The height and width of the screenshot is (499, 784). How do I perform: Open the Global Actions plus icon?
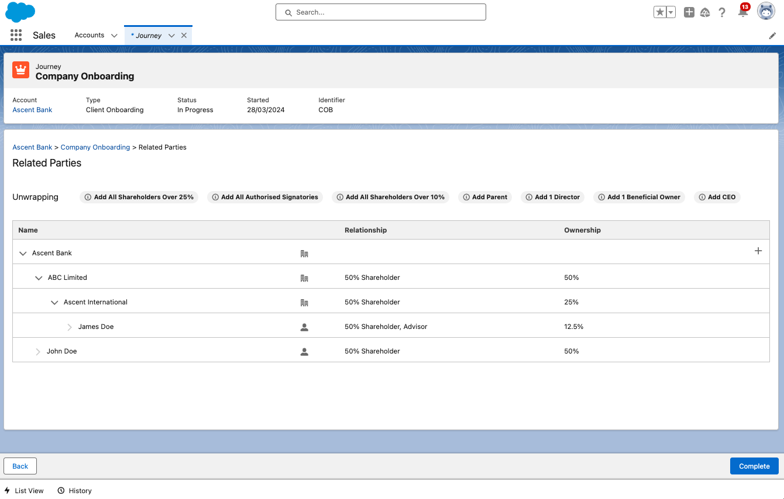pos(689,12)
